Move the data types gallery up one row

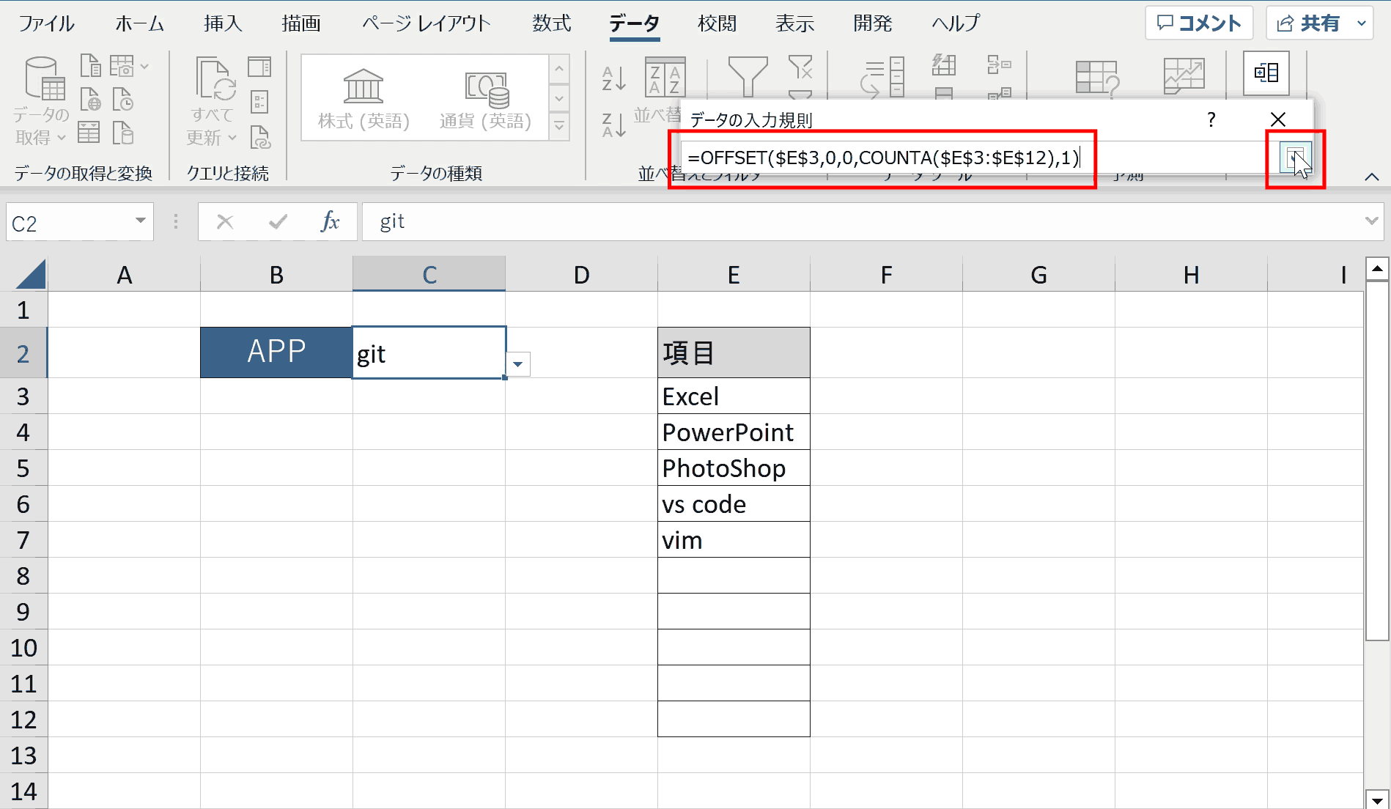click(x=559, y=70)
